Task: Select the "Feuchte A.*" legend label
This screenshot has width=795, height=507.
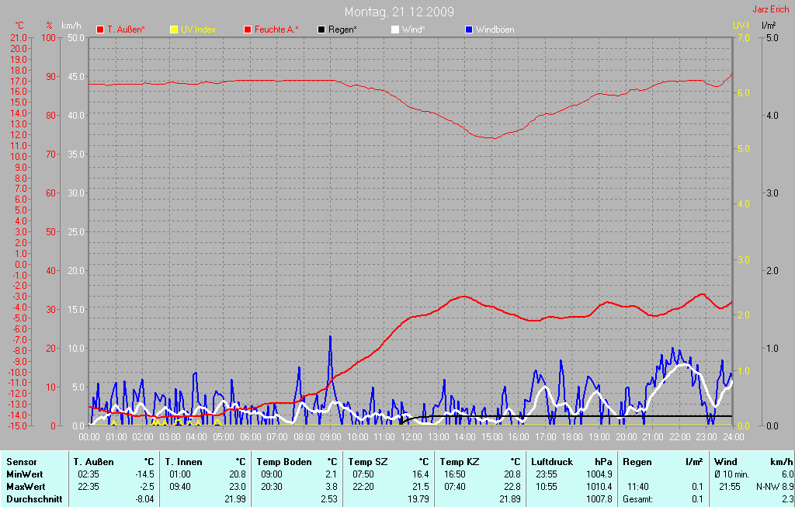Action: point(276,30)
